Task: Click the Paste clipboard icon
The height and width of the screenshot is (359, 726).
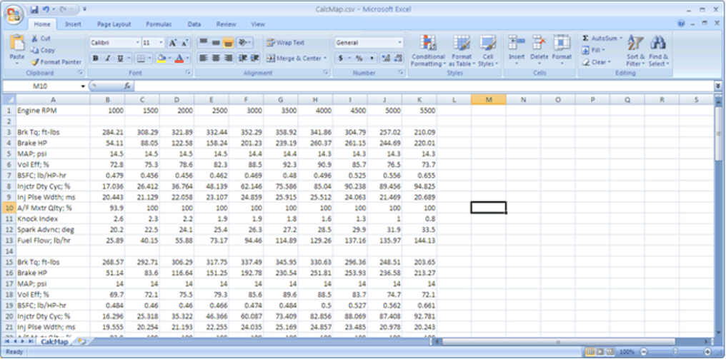Action: 17,43
